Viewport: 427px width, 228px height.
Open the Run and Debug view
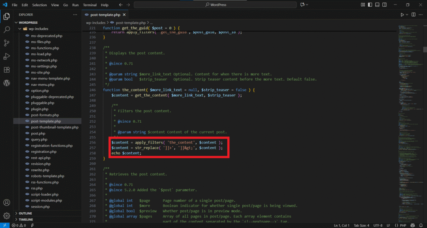7,56
